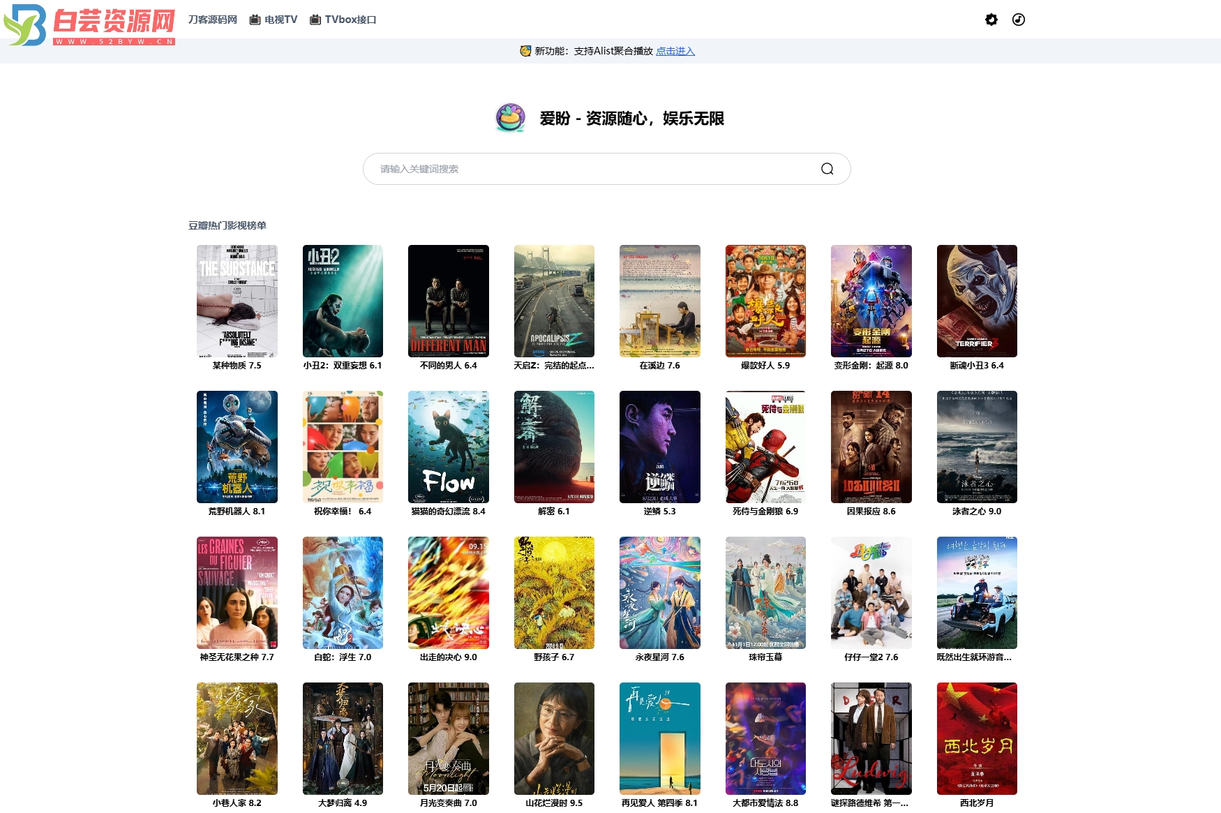This screenshot has height=813, width=1221.
Task: Open the 刀客源码网 menu item
Action: coord(213,20)
